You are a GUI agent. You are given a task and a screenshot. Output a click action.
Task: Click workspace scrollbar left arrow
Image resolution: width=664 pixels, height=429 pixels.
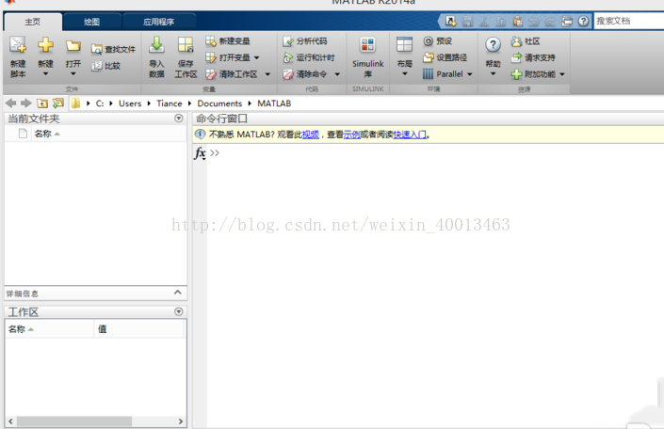click(10, 421)
